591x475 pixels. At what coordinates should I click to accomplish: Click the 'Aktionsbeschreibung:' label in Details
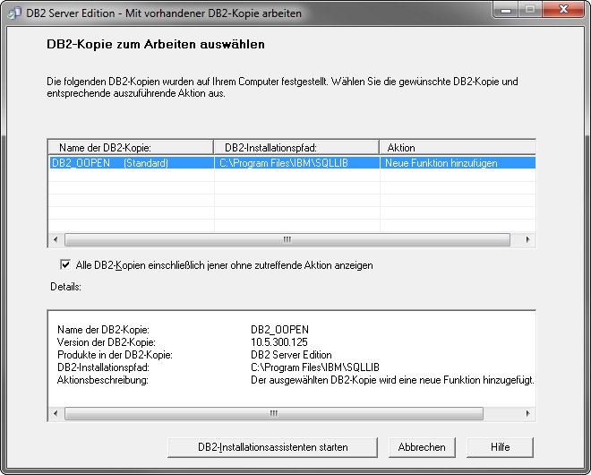pyautogui.click(x=103, y=380)
